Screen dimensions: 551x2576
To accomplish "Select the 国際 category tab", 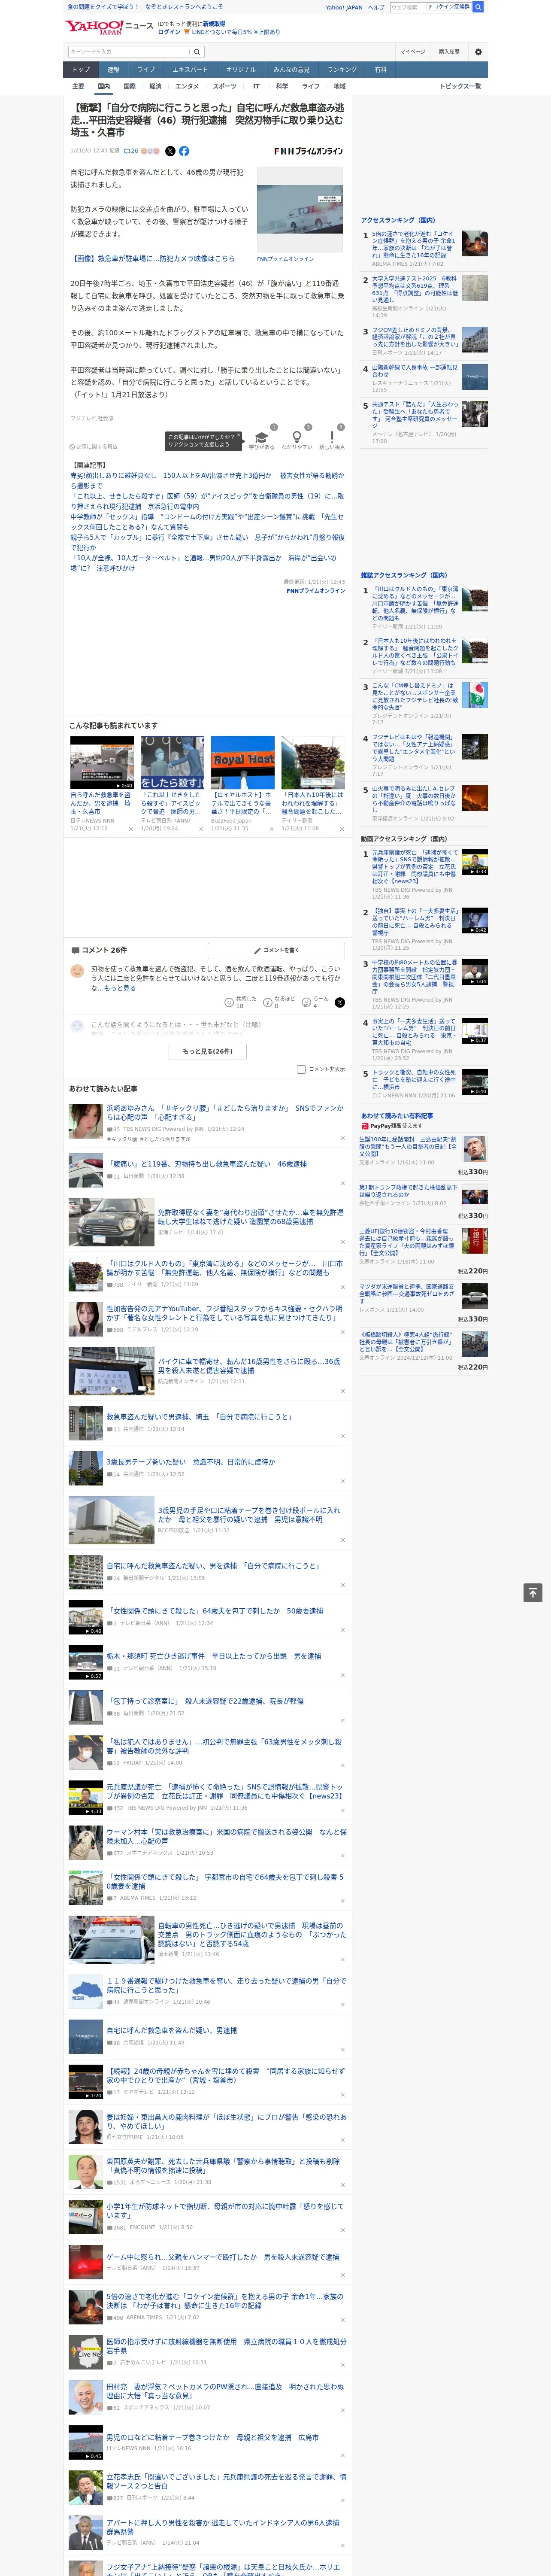I will (x=129, y=86).
